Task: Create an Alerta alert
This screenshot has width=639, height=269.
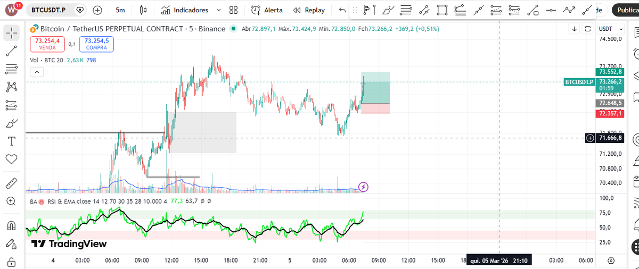Action: click(x=267, y=10)
